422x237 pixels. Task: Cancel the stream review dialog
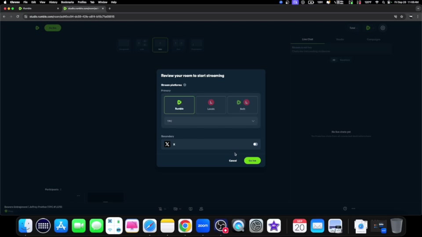click(x=233, y=161)
